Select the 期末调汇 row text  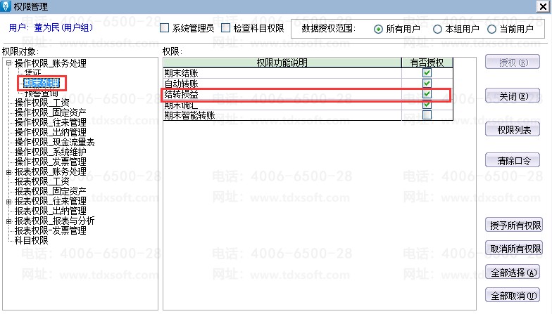(x=182, y=105)
